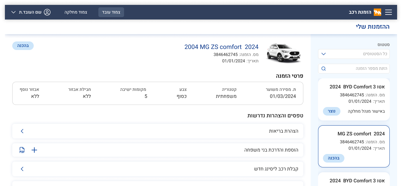
Task: Click the orange הזמנת רכב logo
Action: click(377, 12)
